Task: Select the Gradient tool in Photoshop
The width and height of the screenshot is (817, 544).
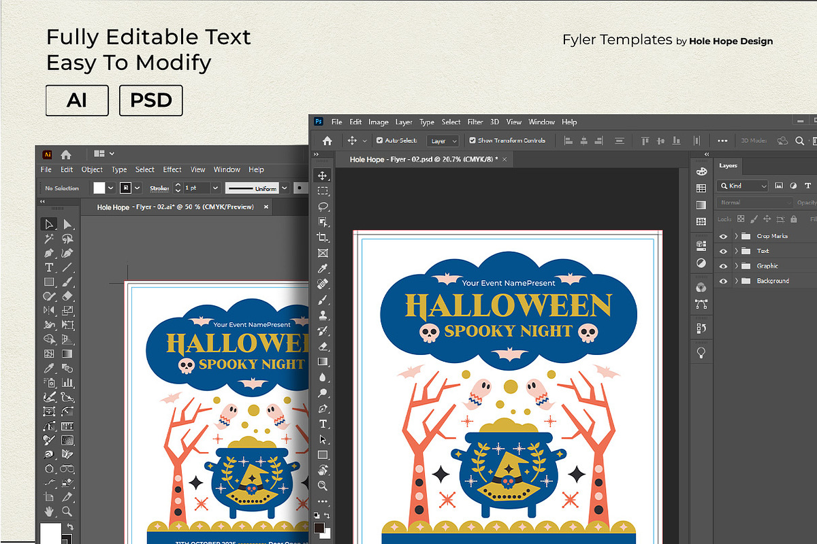Action: click(323, 362)
